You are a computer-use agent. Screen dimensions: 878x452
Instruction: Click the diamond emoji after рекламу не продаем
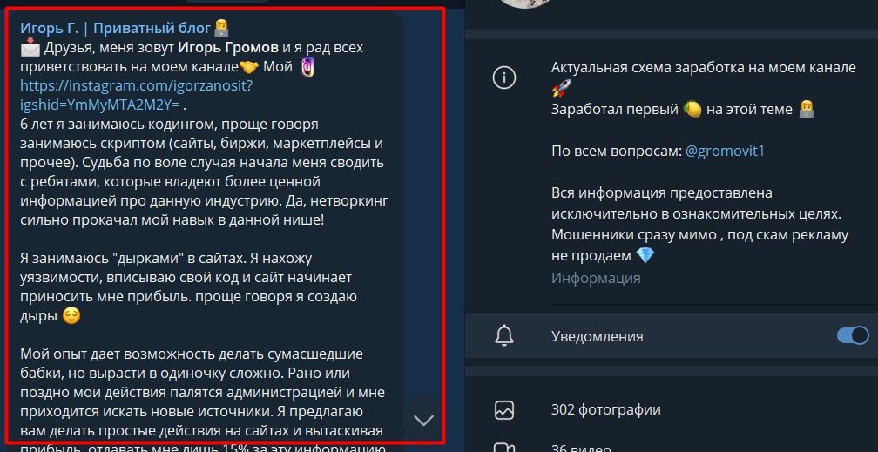[645, 256]
